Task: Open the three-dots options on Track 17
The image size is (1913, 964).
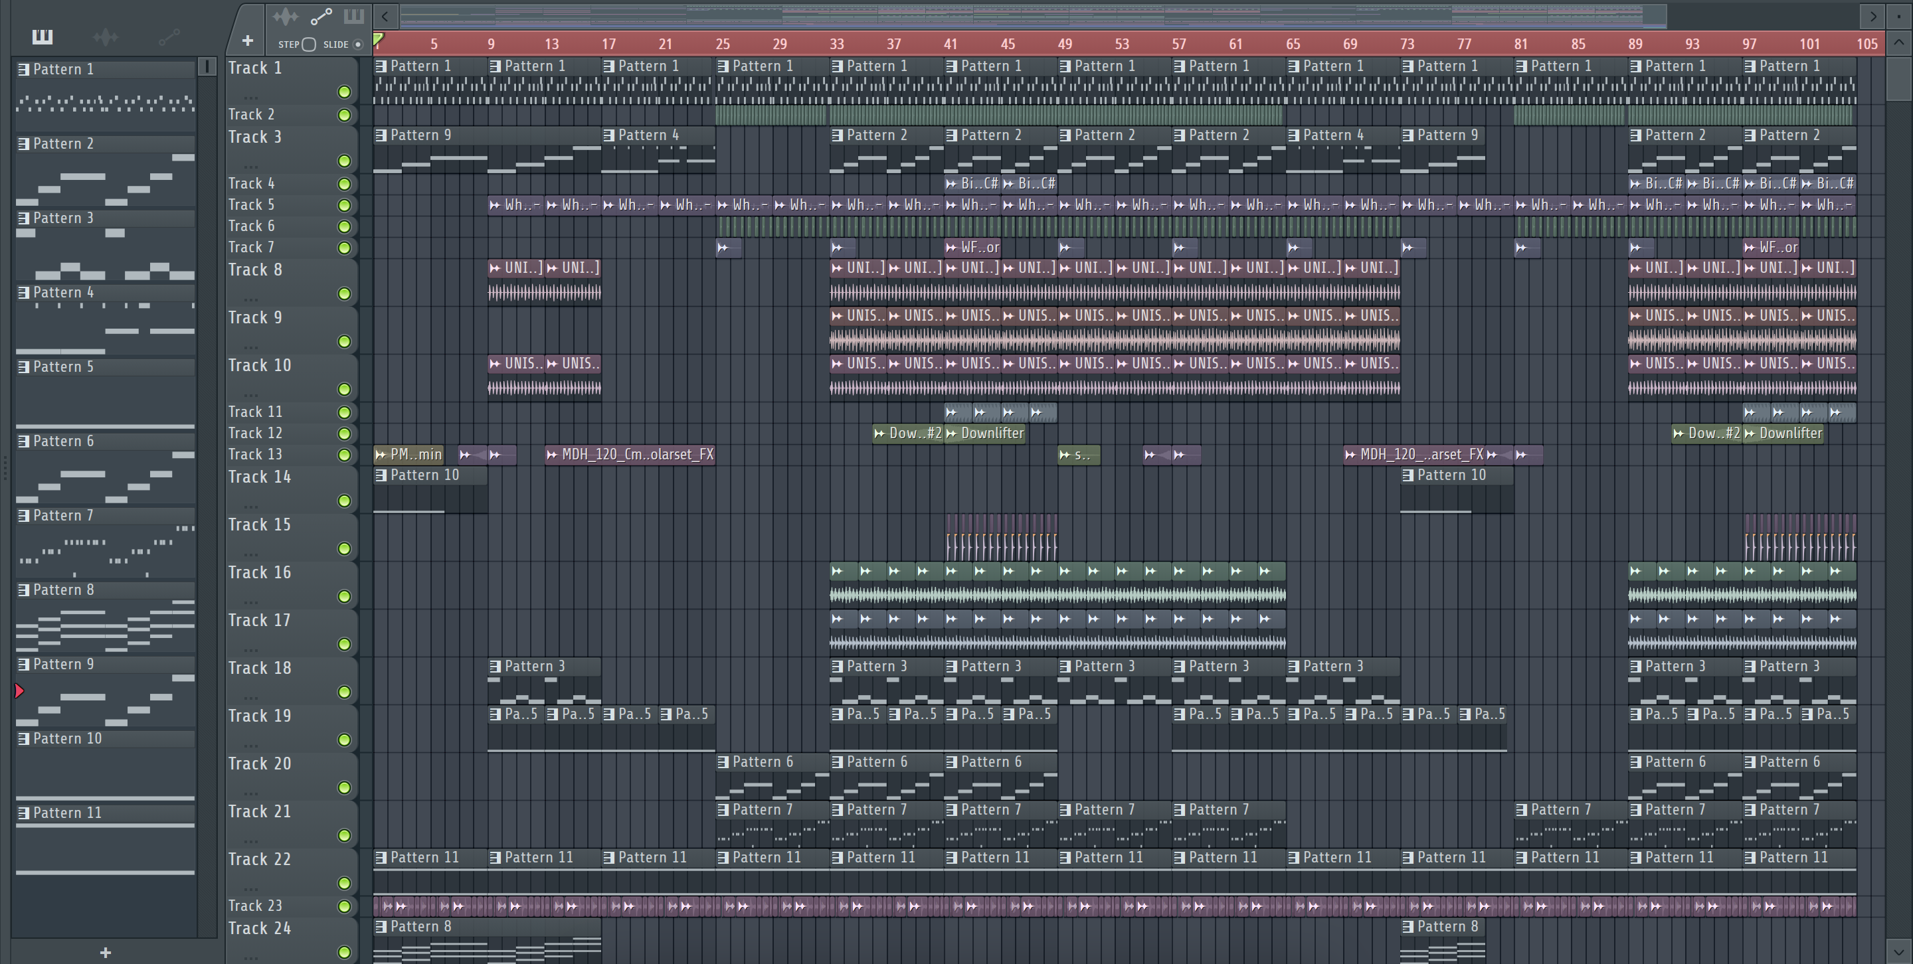Action: point(251,649)
